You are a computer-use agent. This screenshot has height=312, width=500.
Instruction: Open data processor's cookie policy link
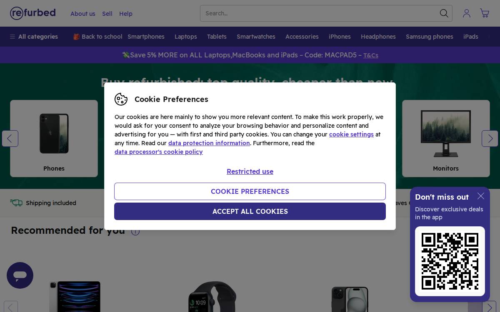[x=159, y=152]
